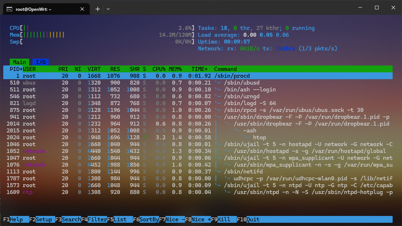This screenshot has width=402, height=226.
Task: Select the ujail hostapd process row
Action: coord(198,144)
